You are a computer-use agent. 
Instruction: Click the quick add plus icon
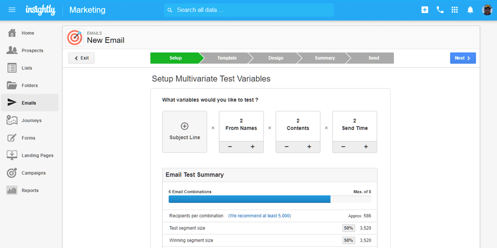425,10
